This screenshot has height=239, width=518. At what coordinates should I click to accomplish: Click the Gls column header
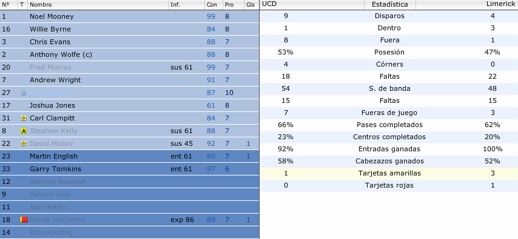(252, 5)
